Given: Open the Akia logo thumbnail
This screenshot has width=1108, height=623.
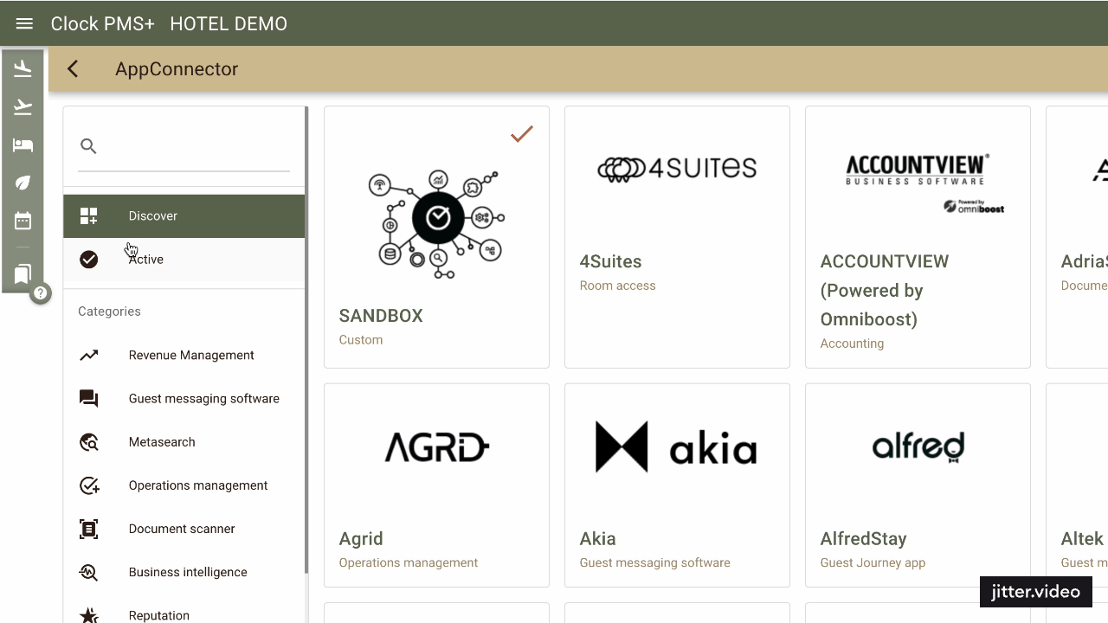Looking at the screenshot, I should [677, 447].
